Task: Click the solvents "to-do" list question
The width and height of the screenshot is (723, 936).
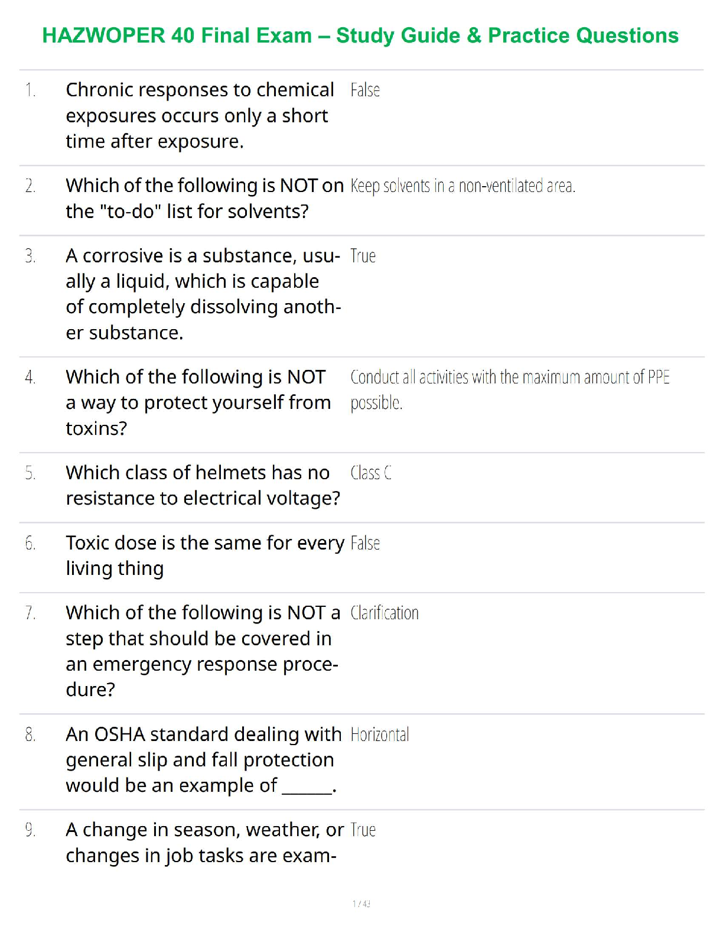Action: point(204,199)
